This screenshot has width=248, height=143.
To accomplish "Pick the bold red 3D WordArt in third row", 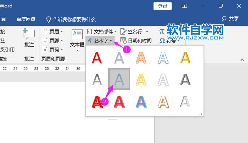I will coord(97,102).
